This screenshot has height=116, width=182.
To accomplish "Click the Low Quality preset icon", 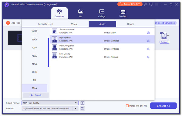I will (55, 56).
